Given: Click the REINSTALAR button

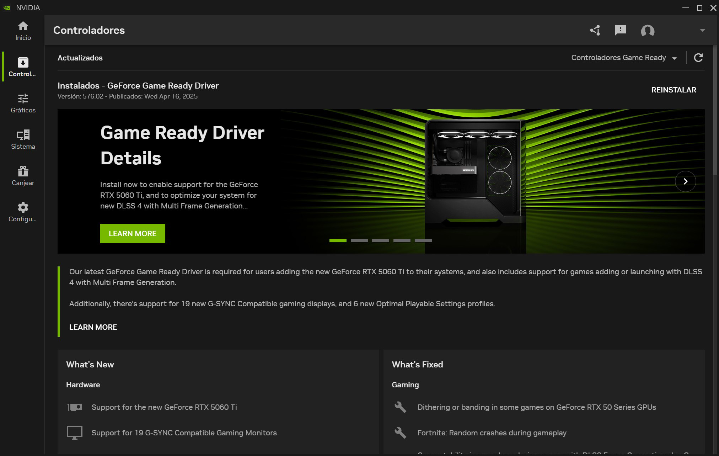Looking at the screenshot, I should (x=674, y=90).
